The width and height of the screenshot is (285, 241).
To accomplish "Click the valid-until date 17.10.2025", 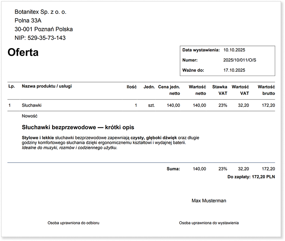I will click(x=234, y=70).
